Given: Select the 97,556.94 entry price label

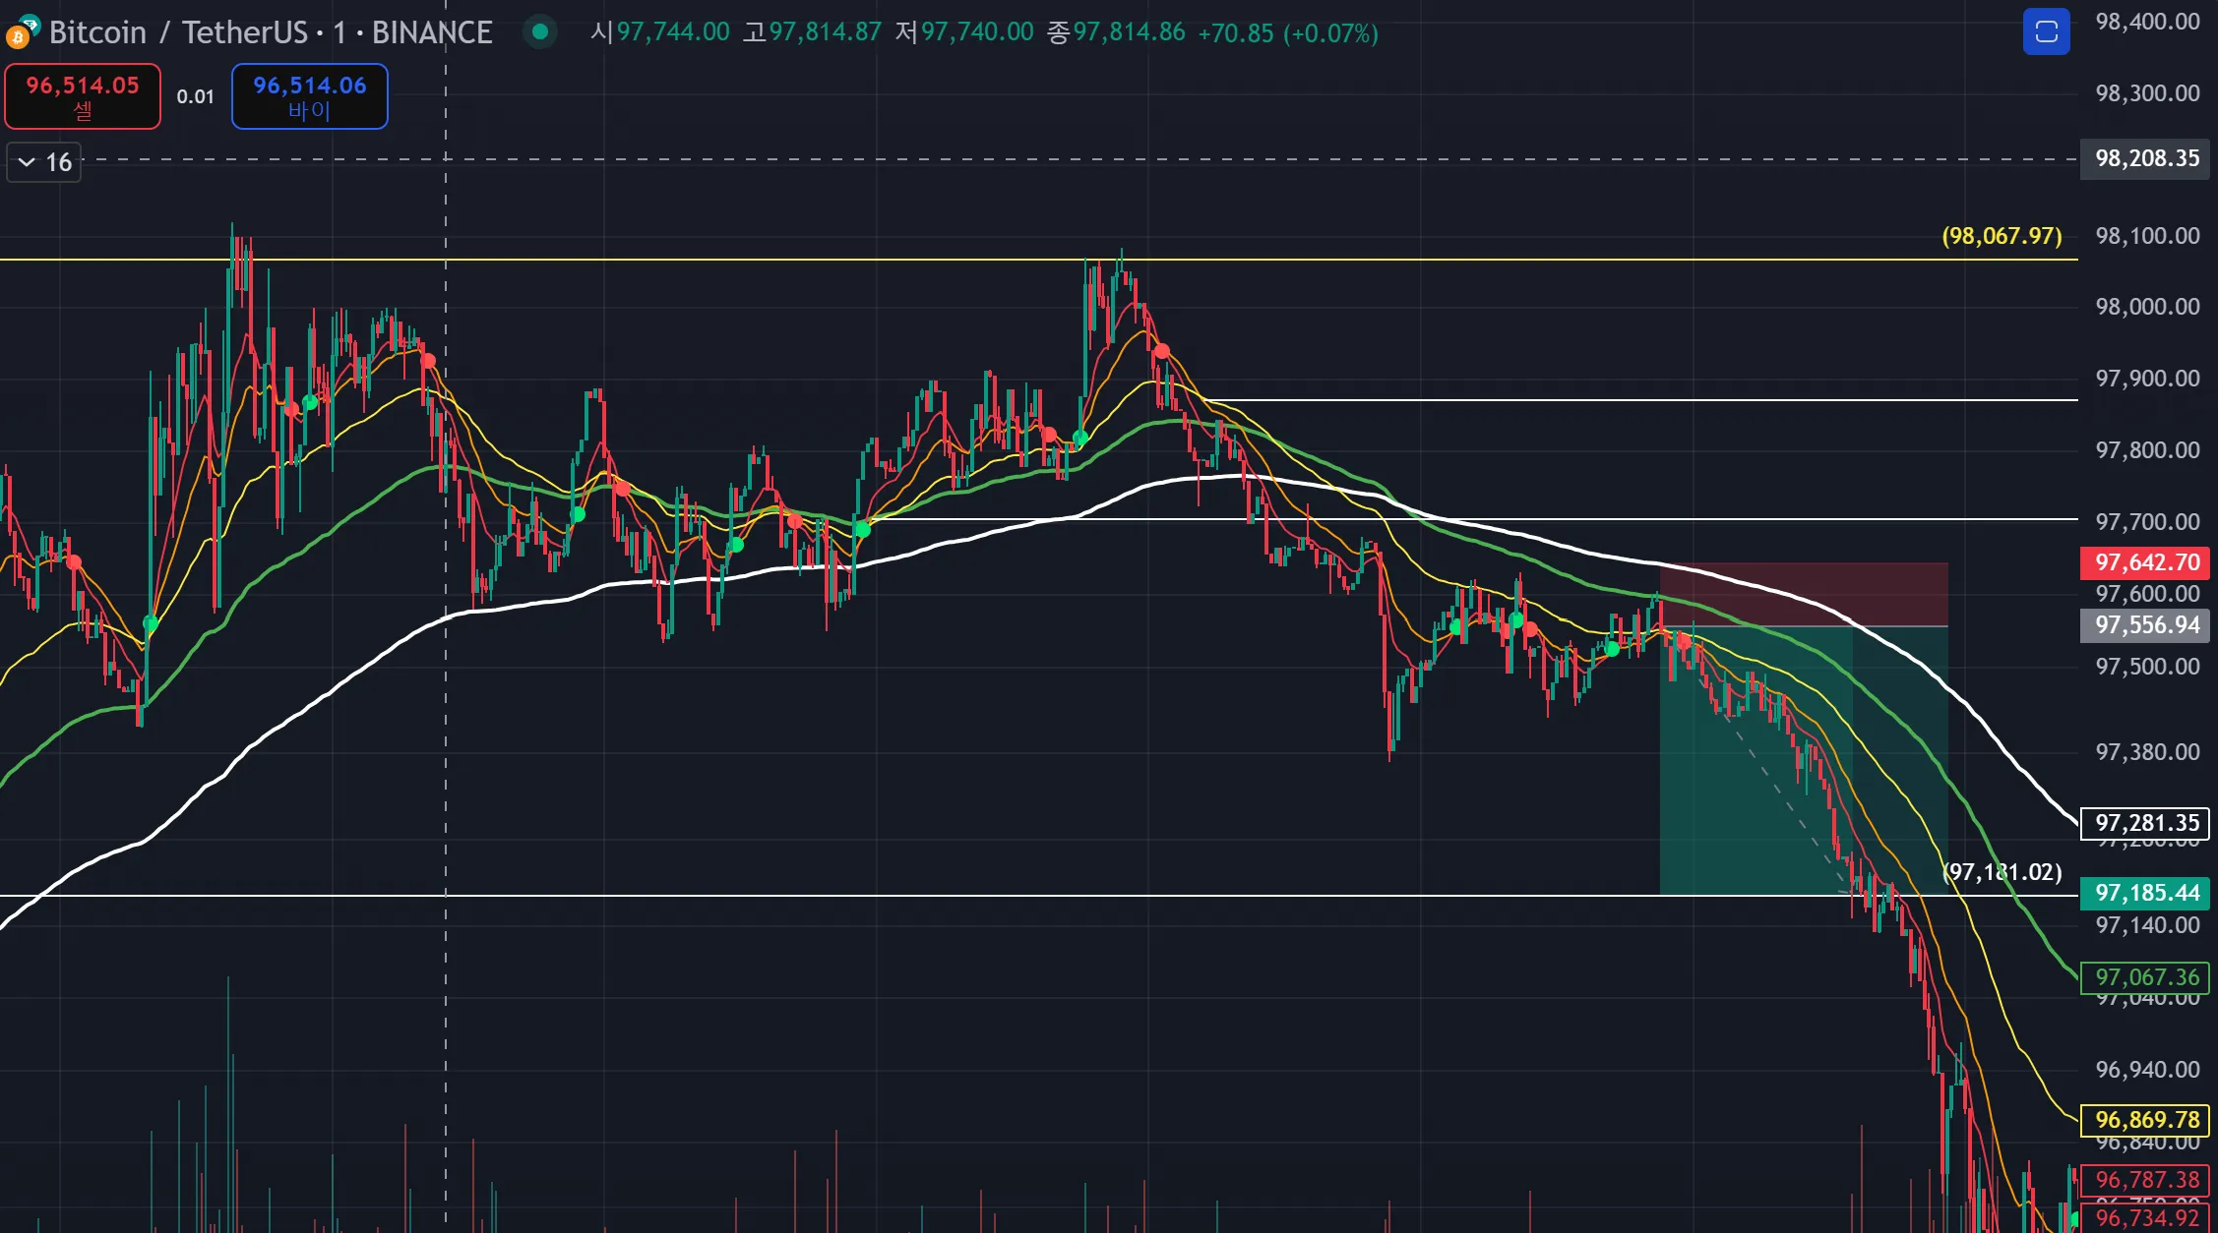Looking at the screenshot, I should pyautogui.click(x=2145, y=624).
